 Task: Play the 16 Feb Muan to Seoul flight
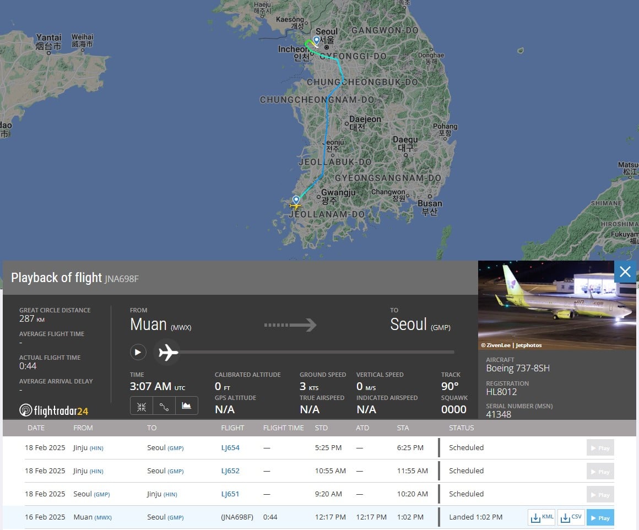(600, 517)
